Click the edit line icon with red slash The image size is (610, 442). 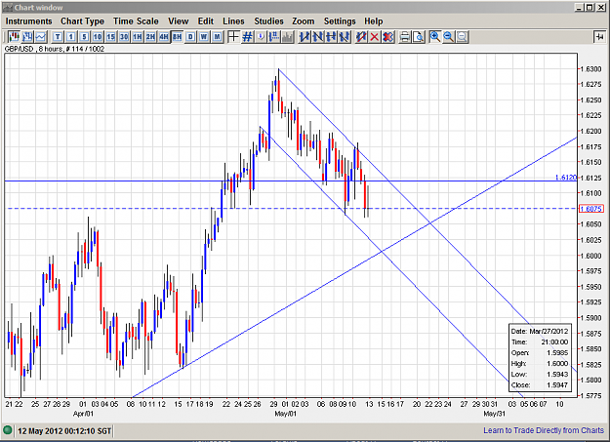(x=361, y=37)
